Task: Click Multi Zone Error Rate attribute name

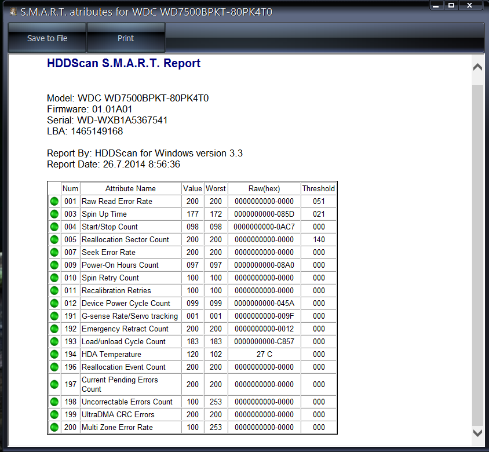Action: tap(117, 427)
